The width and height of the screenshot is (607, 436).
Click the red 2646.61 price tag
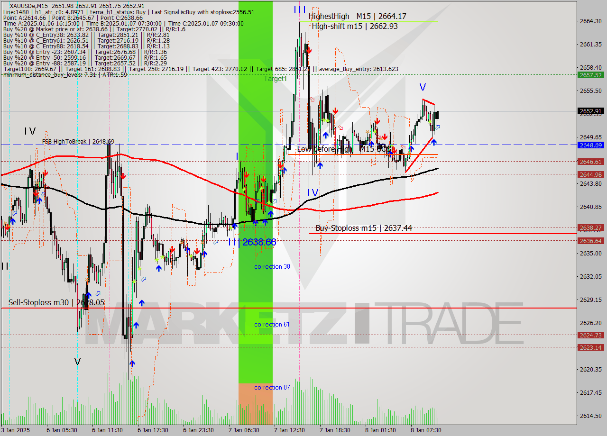click(x=590, y=162)
